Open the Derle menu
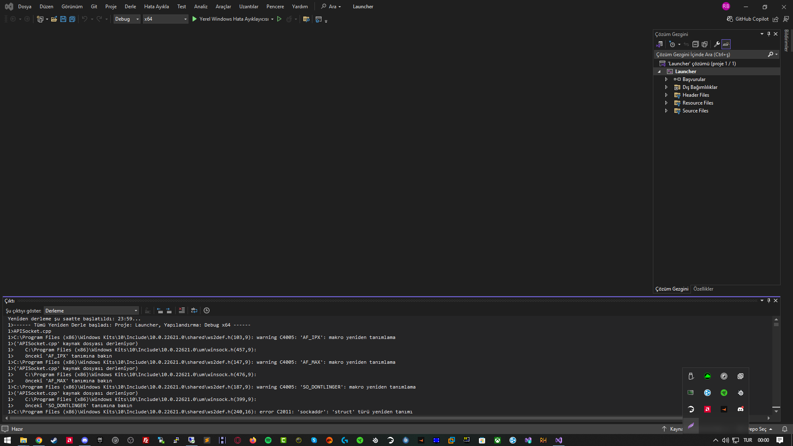 click(x=130, y=7)
